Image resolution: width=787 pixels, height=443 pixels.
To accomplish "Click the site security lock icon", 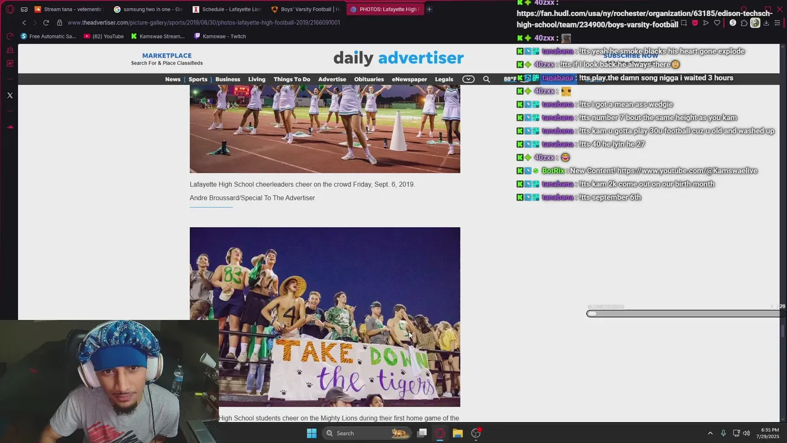I will tap(60, 23).
